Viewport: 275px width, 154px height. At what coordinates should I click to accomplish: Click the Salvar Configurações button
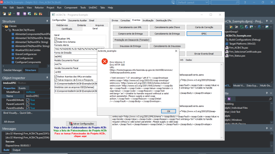(x=81, y=124)
